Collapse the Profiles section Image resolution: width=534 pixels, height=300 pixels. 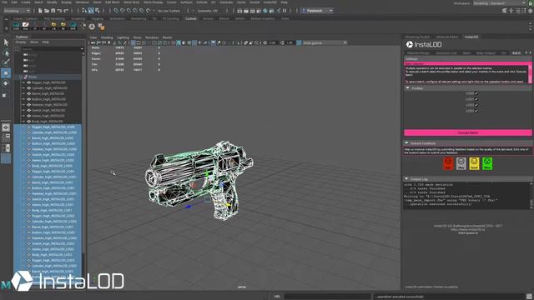click(408, 88)
